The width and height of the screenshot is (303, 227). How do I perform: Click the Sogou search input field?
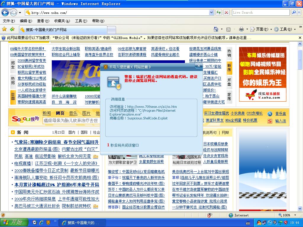72,121
